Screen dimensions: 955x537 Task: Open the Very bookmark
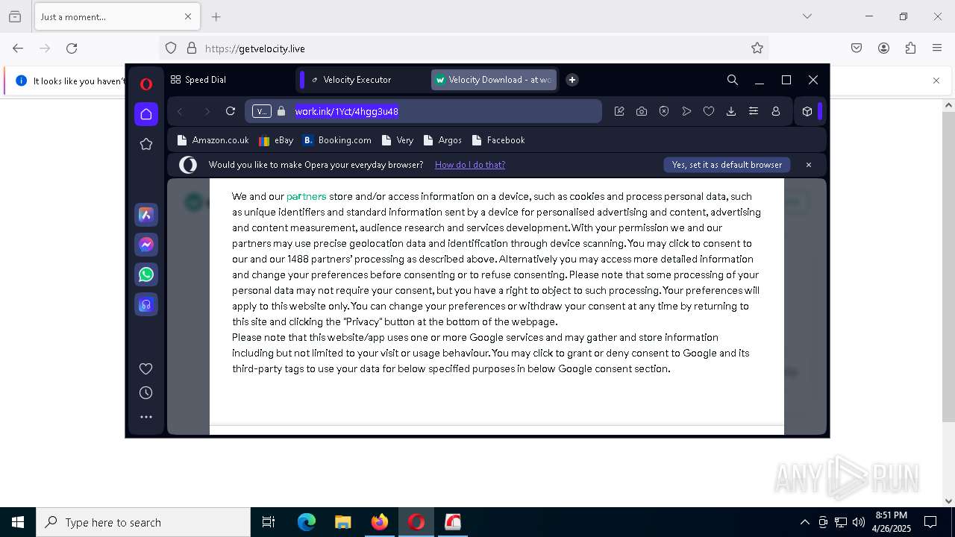(398, 140)
